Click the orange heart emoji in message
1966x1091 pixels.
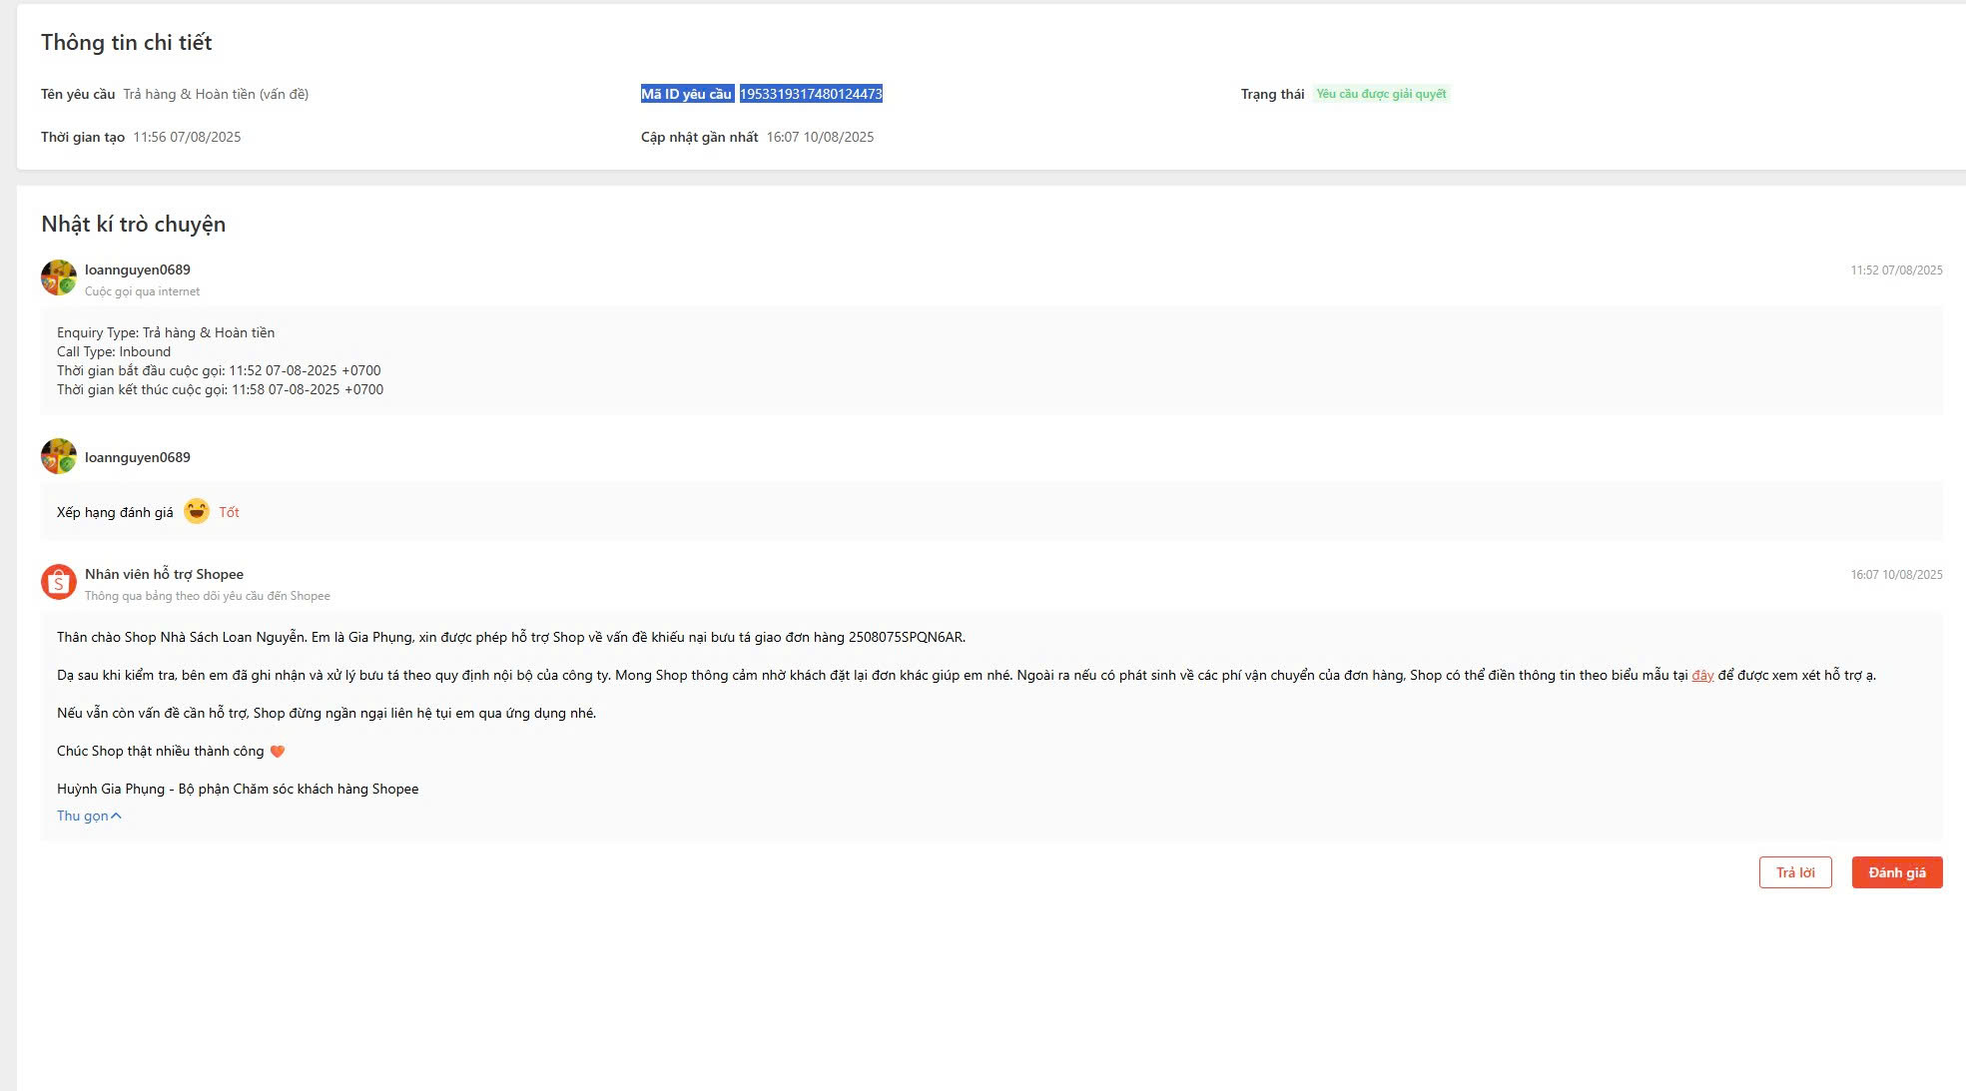click(278, 752)
